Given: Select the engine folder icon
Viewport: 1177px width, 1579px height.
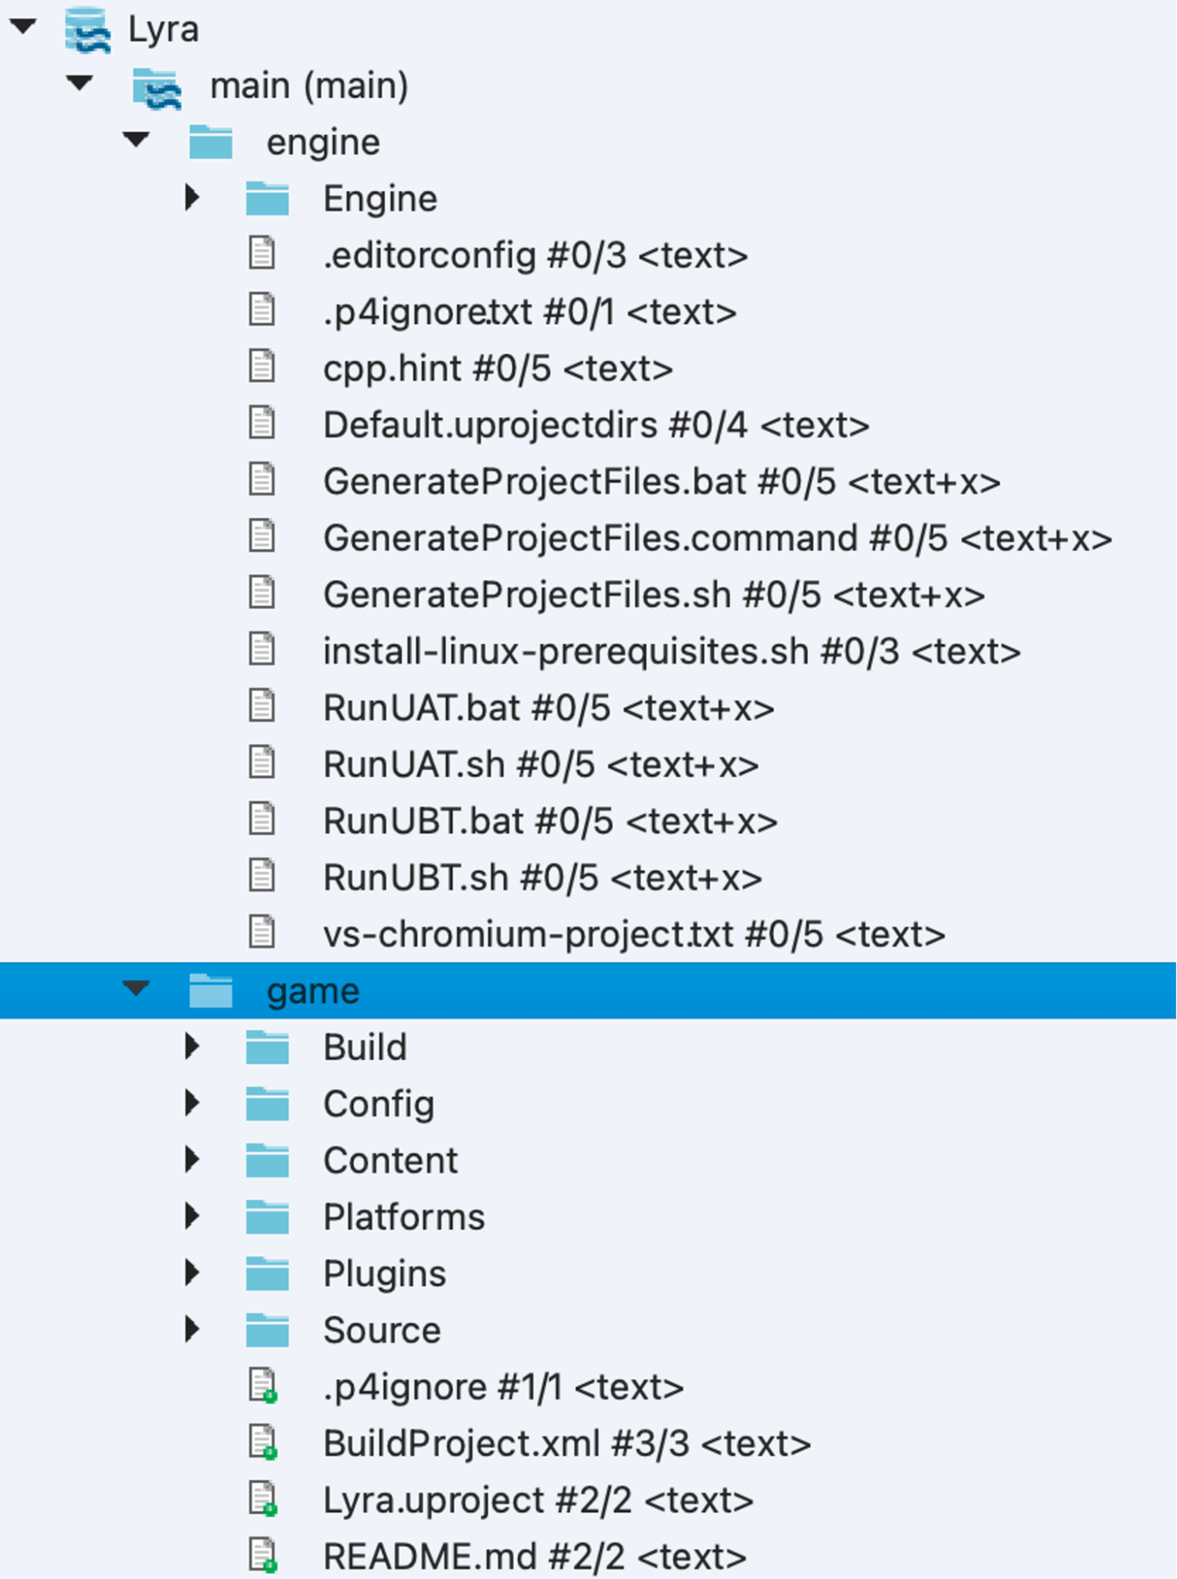Looking at the screenshot, I should (211, 142).
